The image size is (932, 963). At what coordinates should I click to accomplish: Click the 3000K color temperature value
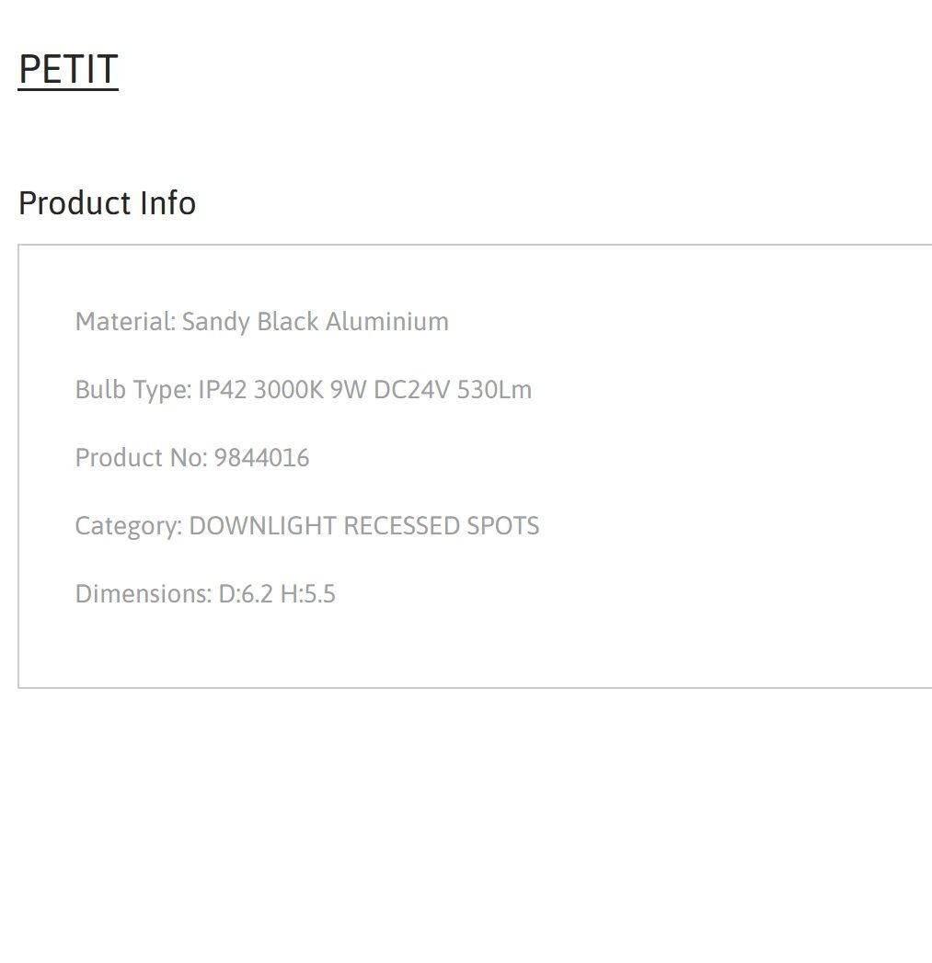[288, 390]
